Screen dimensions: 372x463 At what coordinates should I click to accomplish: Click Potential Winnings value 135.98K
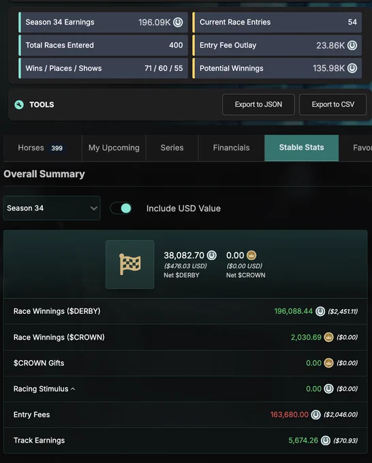pos(328,69)
